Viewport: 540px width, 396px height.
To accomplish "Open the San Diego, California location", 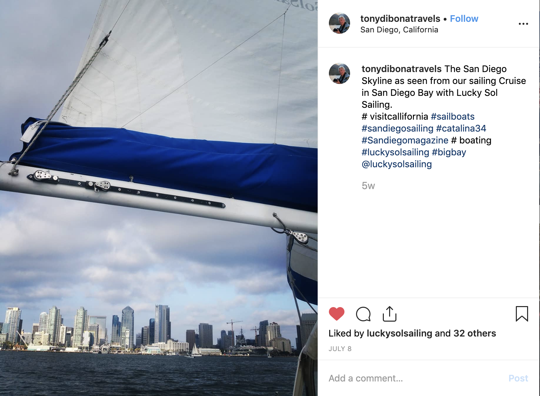I will tap(399, 30).
